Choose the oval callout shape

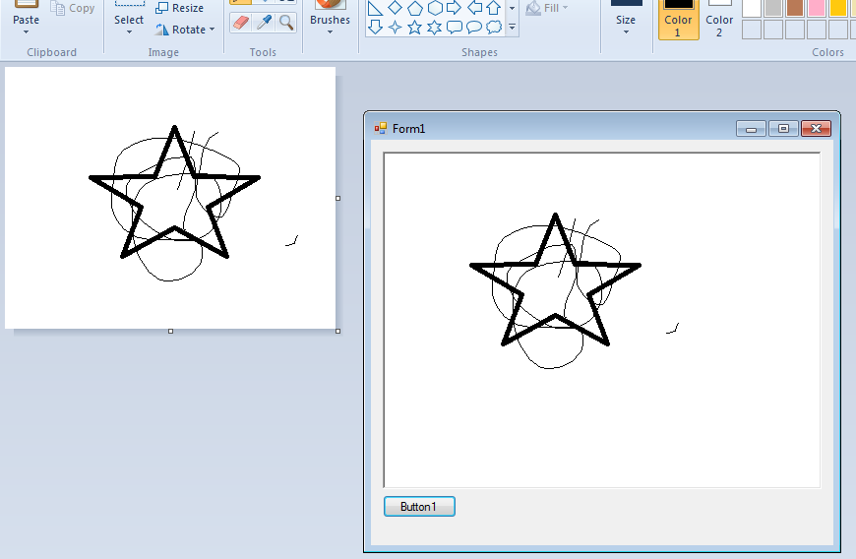click(474, 27)
